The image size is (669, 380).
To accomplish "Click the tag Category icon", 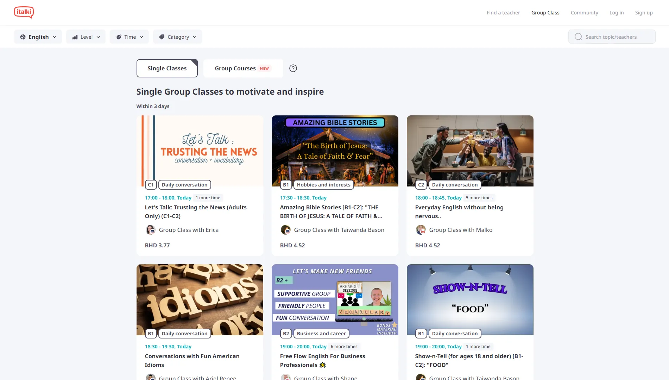I will tap(162, 37).
